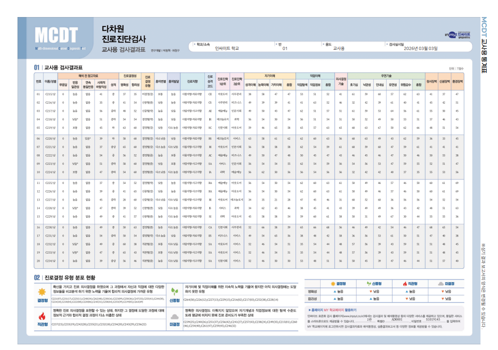Click the 자기이해 column group header

[x=269, y=76]
